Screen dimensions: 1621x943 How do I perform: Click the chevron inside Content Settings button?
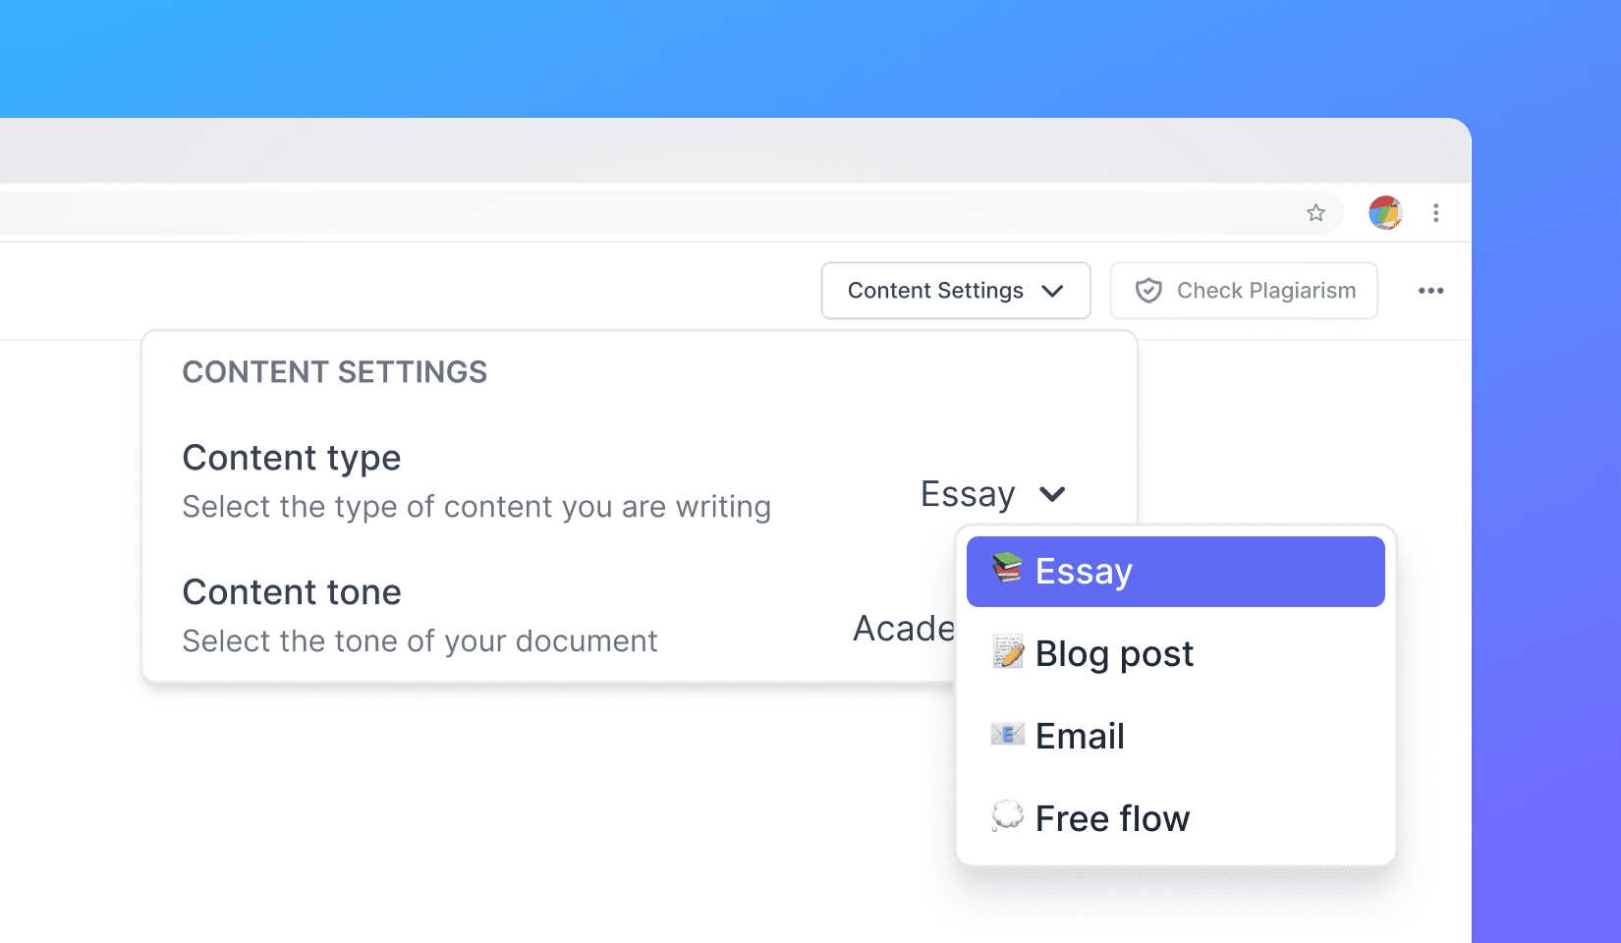coord(1052,291)
